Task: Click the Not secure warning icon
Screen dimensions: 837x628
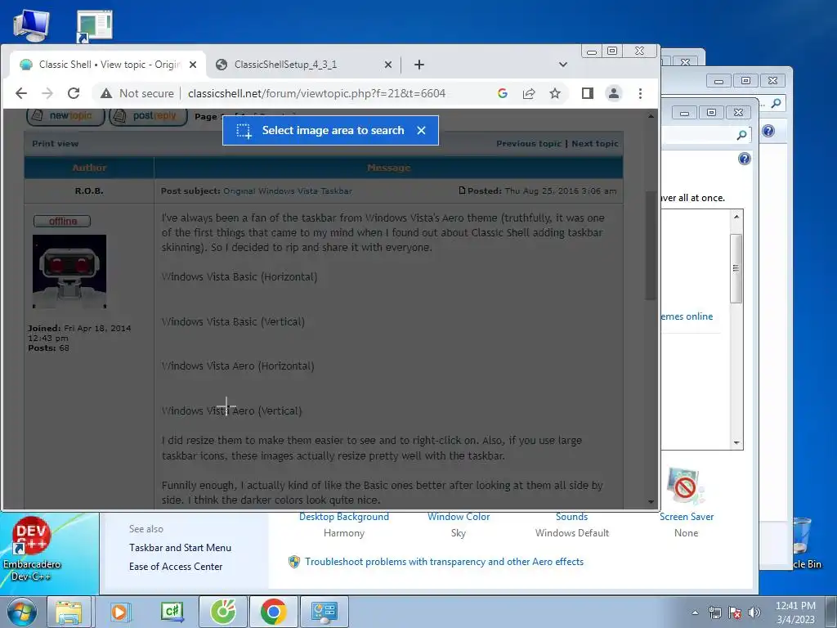Action: (x=106, y=93)
